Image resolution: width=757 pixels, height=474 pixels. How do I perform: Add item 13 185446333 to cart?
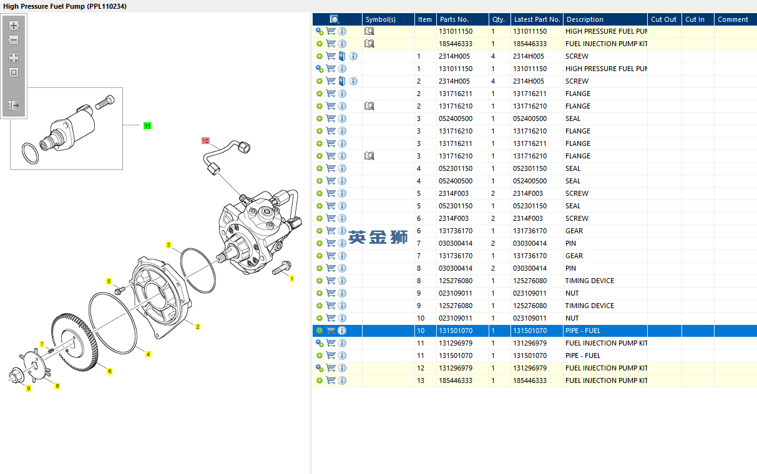[331, 380]
